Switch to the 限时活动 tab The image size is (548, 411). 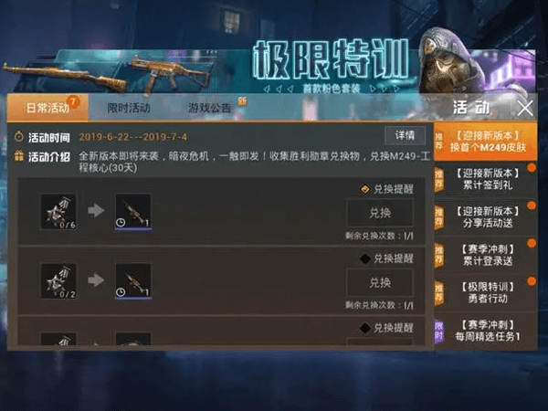click(129, 108)
